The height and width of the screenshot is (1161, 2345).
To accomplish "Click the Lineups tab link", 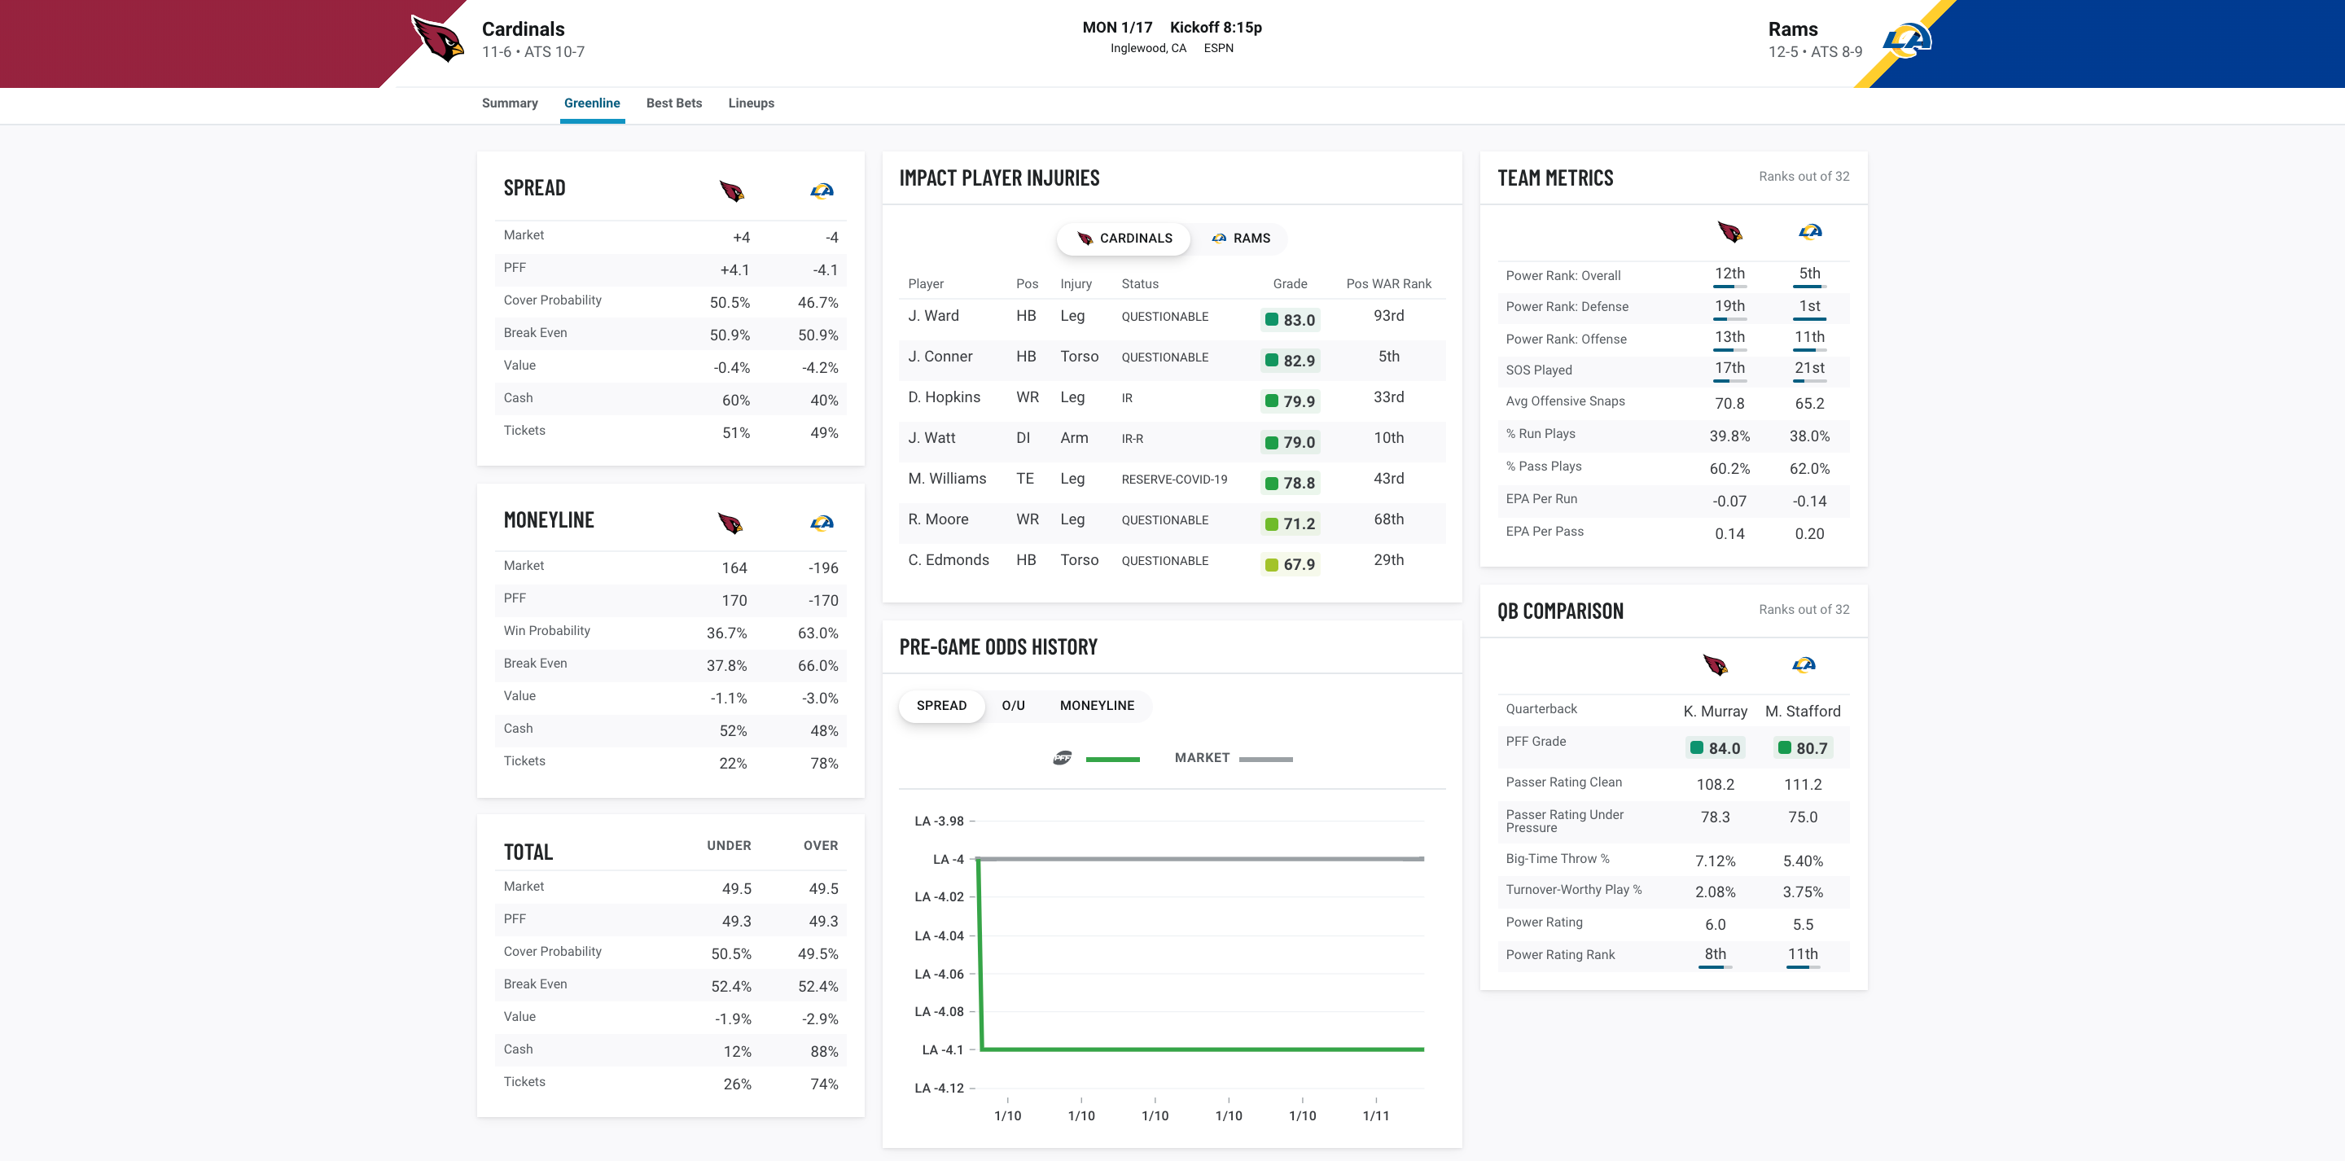I will pos(752,103).
